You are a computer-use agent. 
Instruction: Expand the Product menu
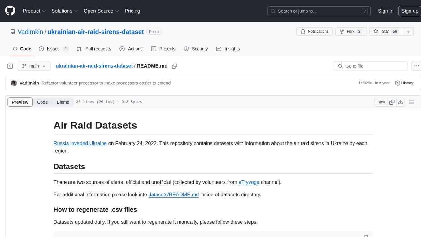pos(34,11)
